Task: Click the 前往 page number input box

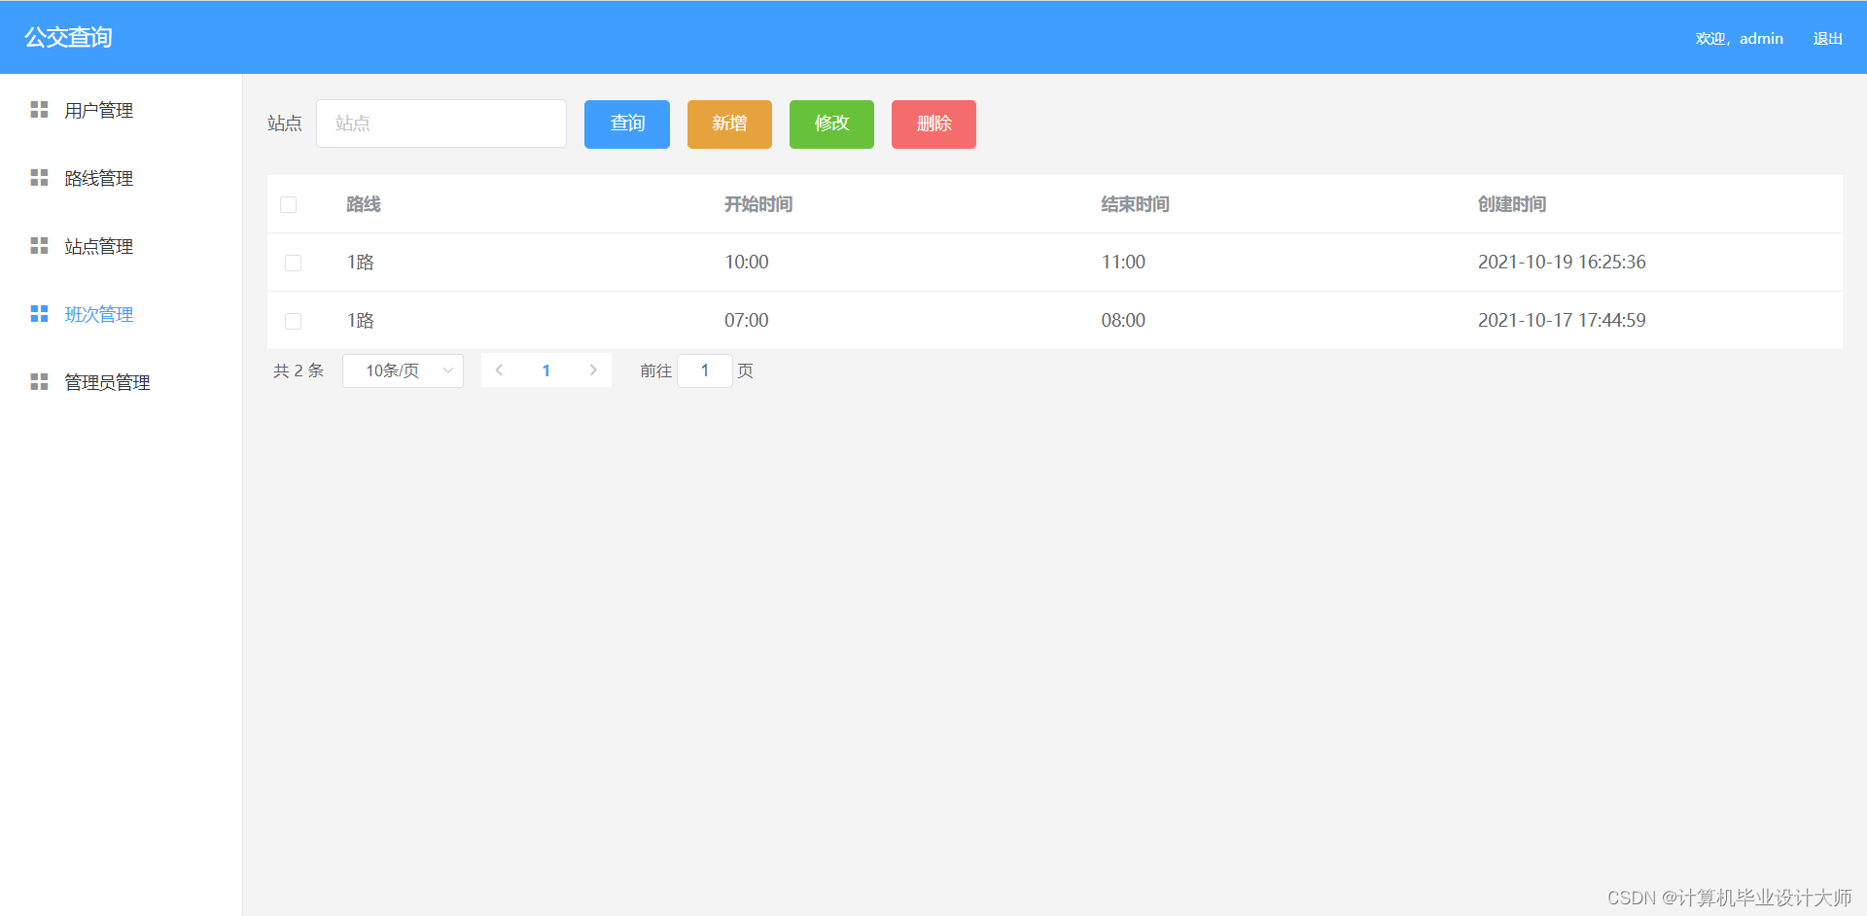Action: tap(705, 370)
